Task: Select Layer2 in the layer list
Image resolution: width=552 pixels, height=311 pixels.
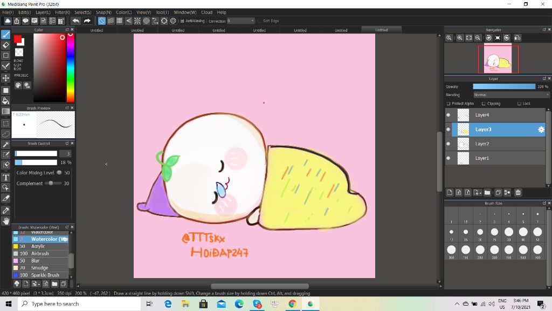Action: [496, 144]
